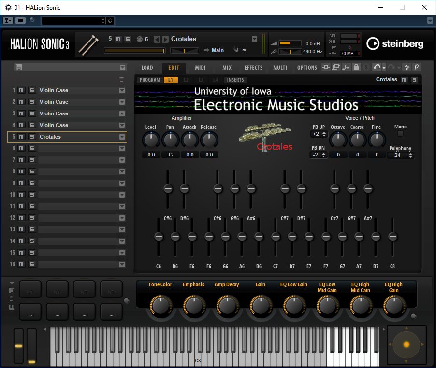The image size is (436, 368).
Task: Click the pad save icon beside trigger pads
Action: 12,291
